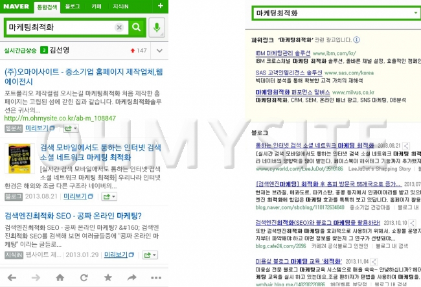Open share dropdown for 2013.01.29 result
421x287 pixels.
[150, 255]
